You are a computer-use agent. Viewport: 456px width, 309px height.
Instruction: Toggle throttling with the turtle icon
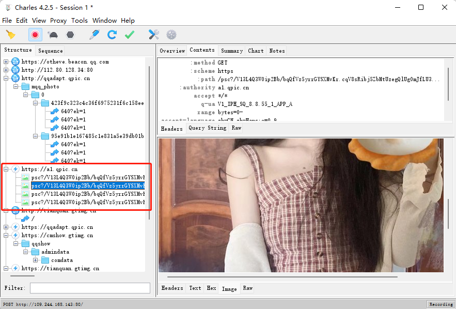[x=53, y=35]
